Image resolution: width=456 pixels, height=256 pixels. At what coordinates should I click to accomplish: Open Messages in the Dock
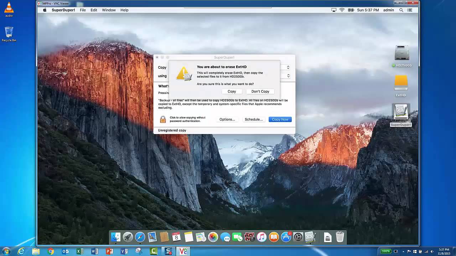[x=225, y=237]
